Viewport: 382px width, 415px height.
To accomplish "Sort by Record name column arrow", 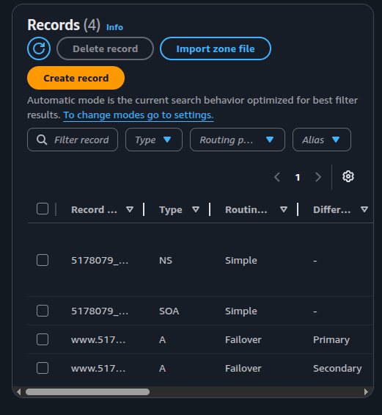I will [x=130, y=209].
